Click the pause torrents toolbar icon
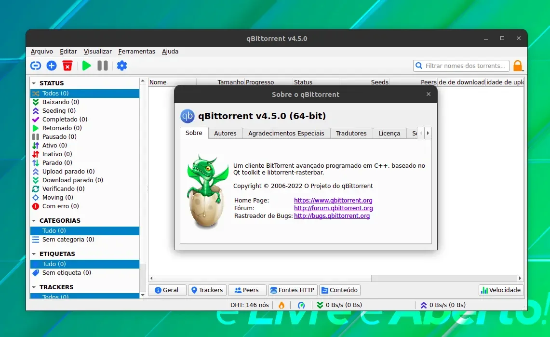Viewport: 550px width, 337px height. point(102,66)
